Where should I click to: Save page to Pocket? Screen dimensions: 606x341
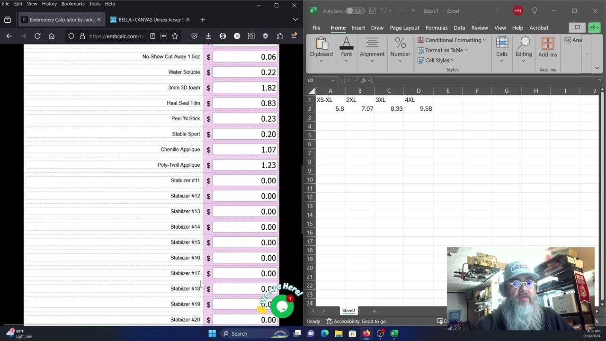click(194, 36)
